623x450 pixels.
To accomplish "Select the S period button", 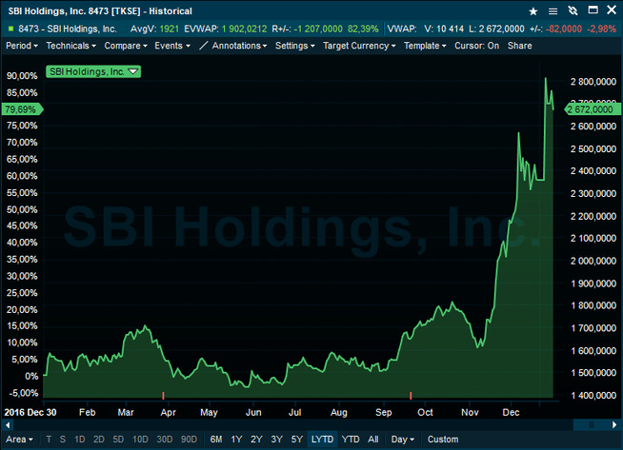I will 62,440.
